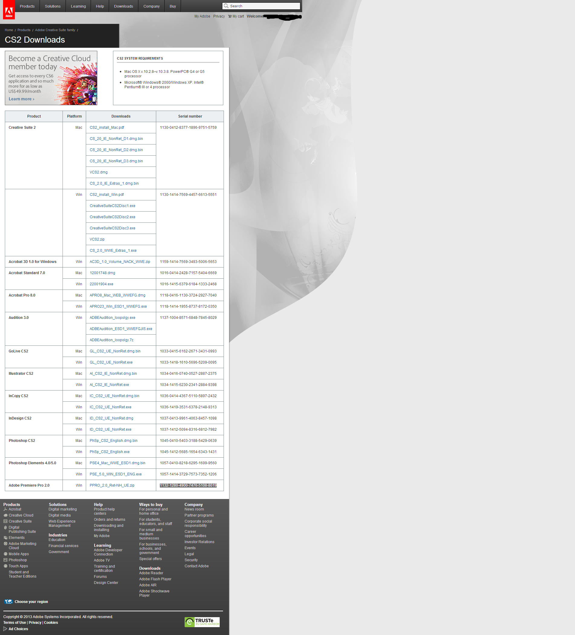Screen dimensions: 575x635
Task: Open the Downloads menu in the top navigation
Action: 124,6
